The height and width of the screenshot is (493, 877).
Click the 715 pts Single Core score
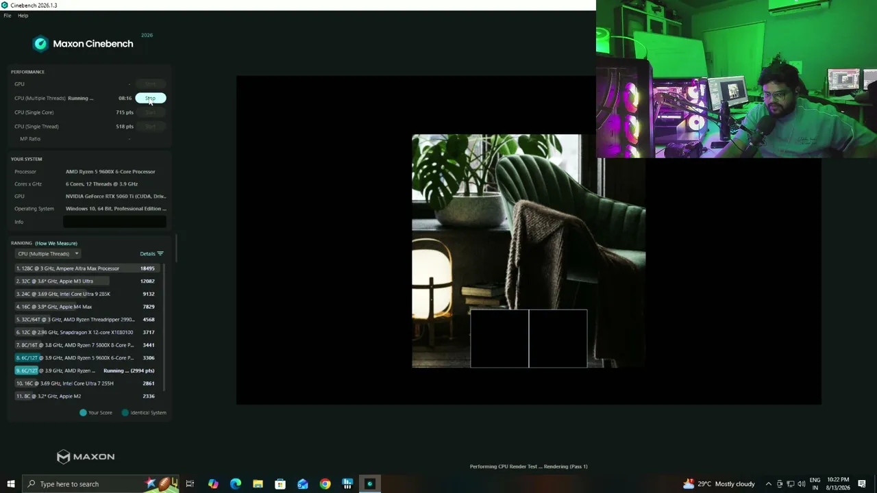125,112
